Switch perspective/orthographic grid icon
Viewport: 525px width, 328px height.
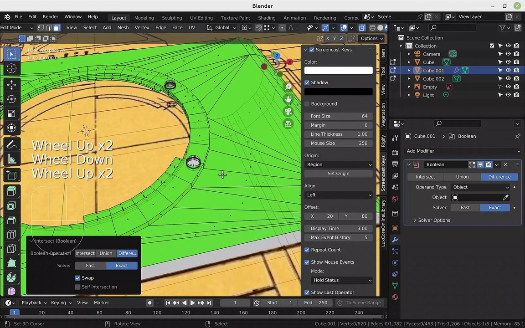coord(288,124)
